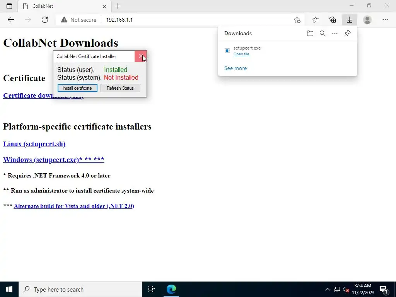Click the Downloads panel title
This screenshot has width=396, height=297.
238,33
